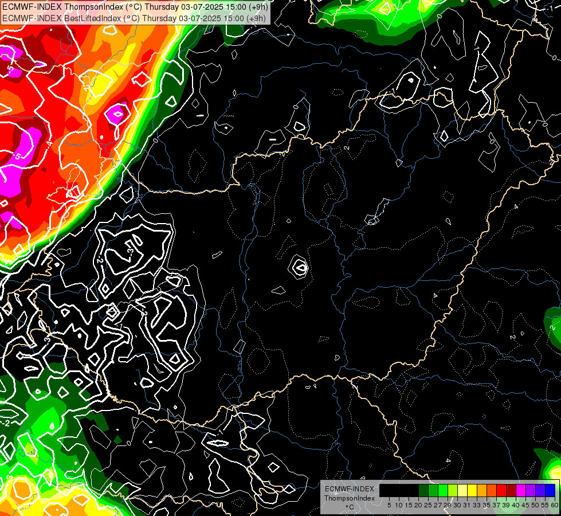Click the indigo 50–55 legend swatch
This screenshot has height=516, width=561.
point(540,490)
